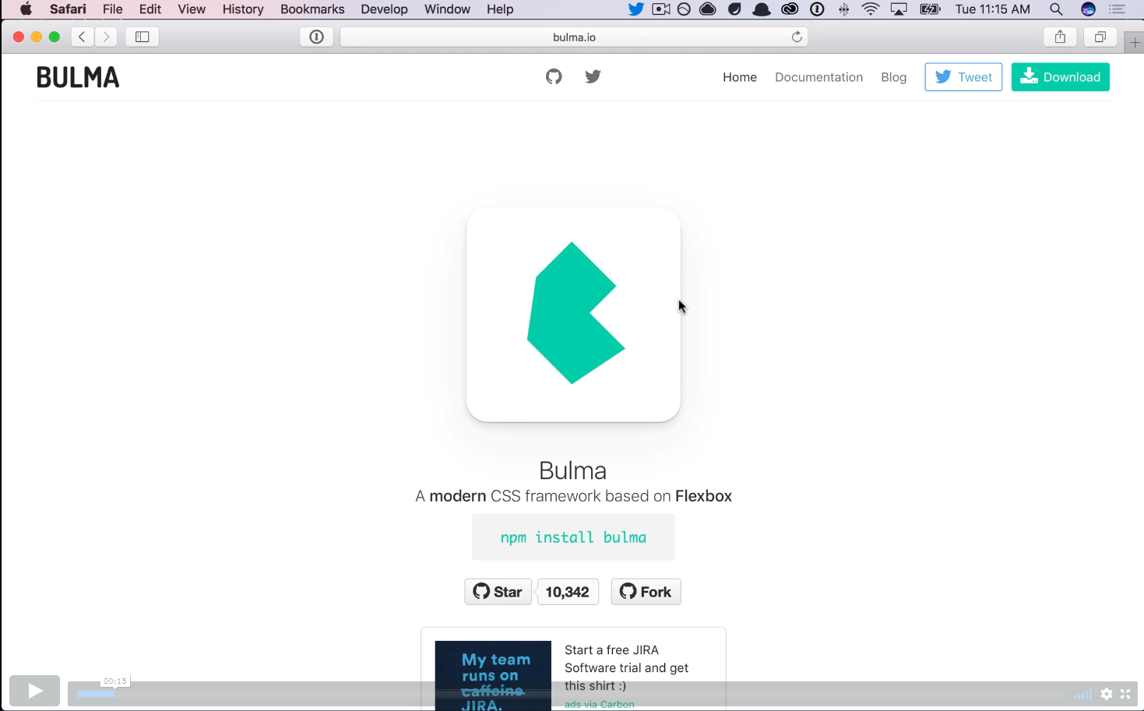This screenshot has height=711, width=1144.
Task: Click the hat-shaped menu bar icon
Action: coord(762,9)
